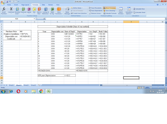Click Evaluate Formula
Viewport: 167px width, 124px height.
[x=110, y=13]
